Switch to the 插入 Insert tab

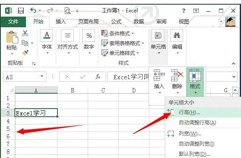[x=61, y=22]
